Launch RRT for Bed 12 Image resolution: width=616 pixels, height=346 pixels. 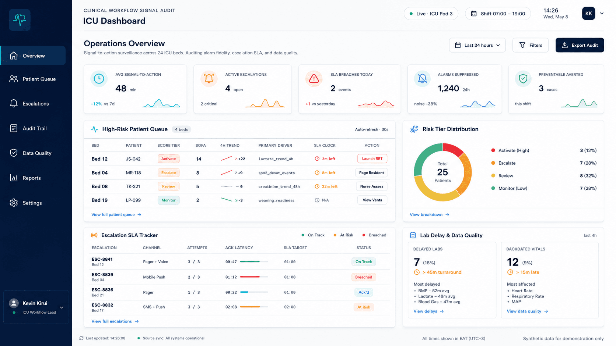click(372, 159)
